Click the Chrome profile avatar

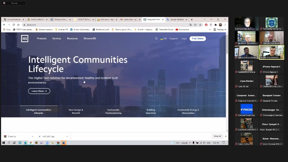(220, 25)
